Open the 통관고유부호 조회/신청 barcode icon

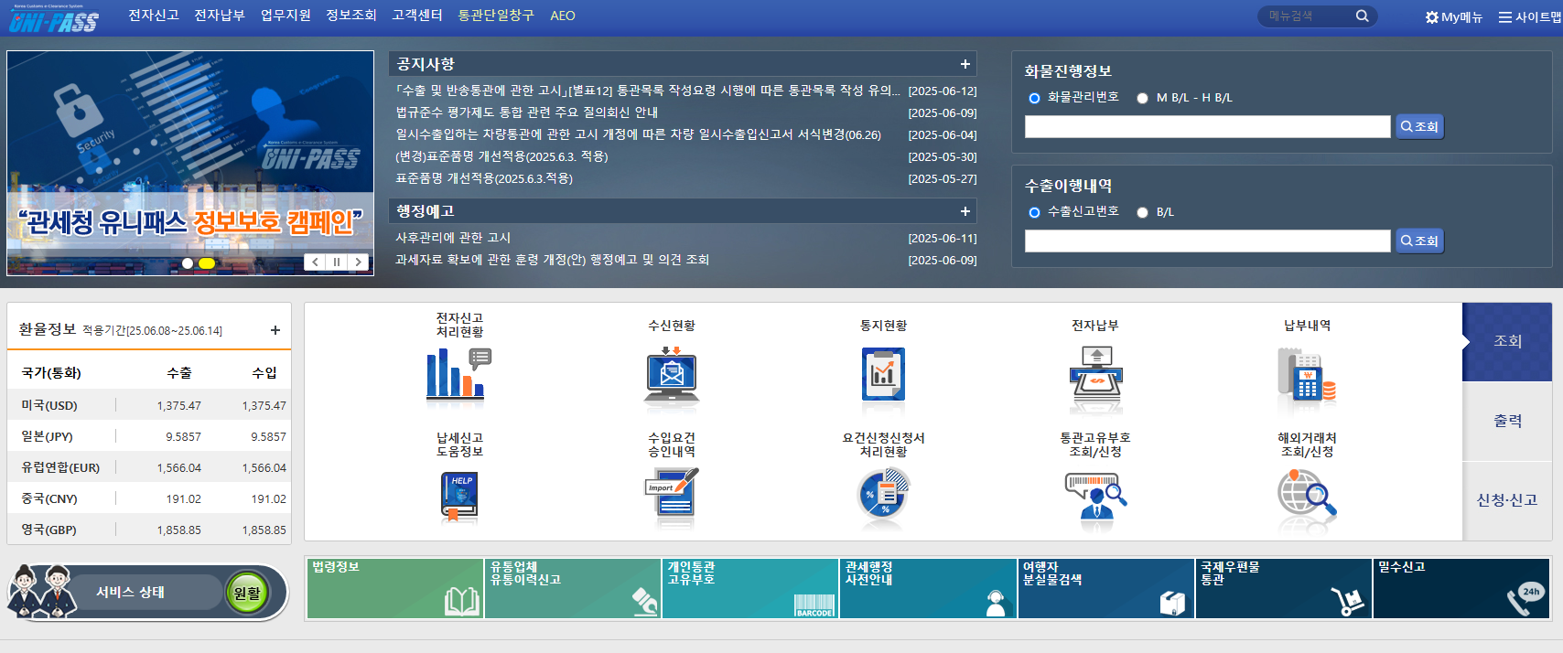click(1095, 496)
